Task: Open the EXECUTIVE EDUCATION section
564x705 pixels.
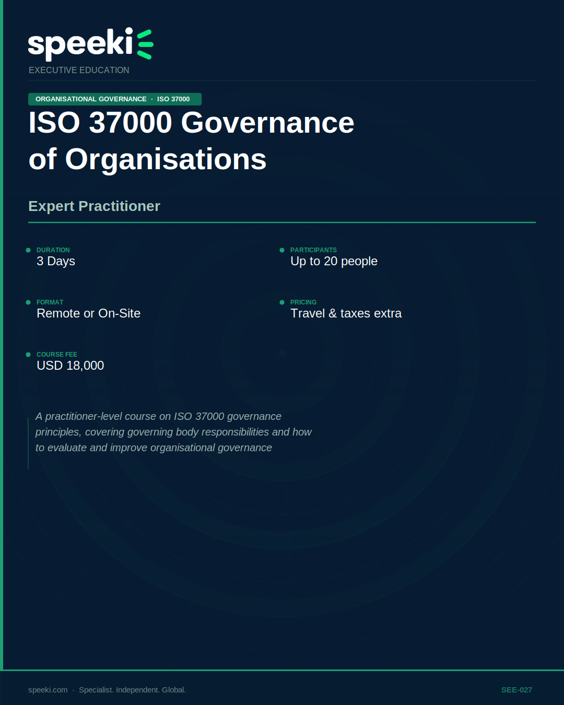Action: coord(79,70)
